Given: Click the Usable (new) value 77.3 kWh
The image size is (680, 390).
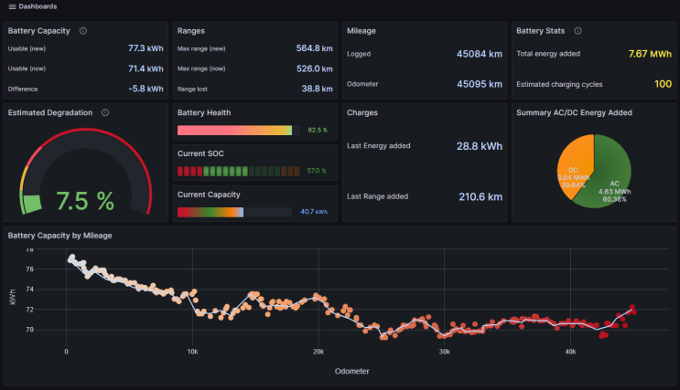Looking at the screenshot, I should click(x=146, y=48).
